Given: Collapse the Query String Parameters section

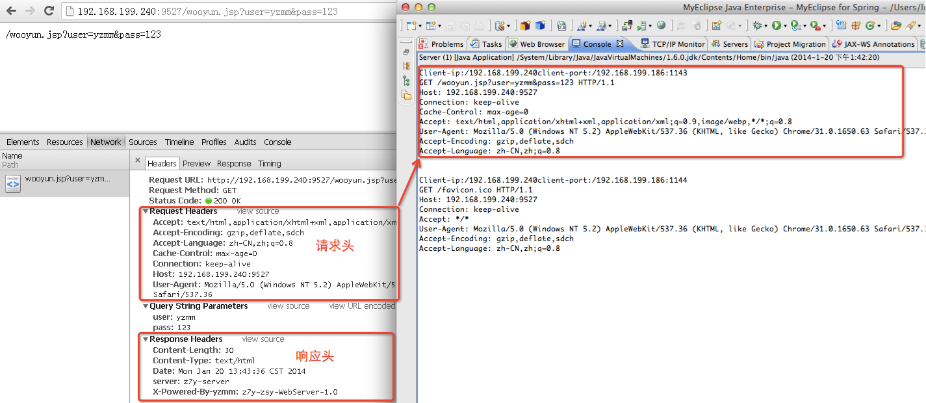Looking at the screenshot, I should [x=146, y=306].
